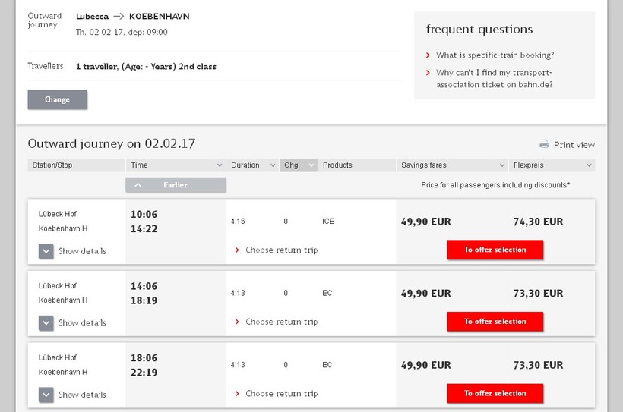Choose return trip for the 10:06 connection

[281, 250]
